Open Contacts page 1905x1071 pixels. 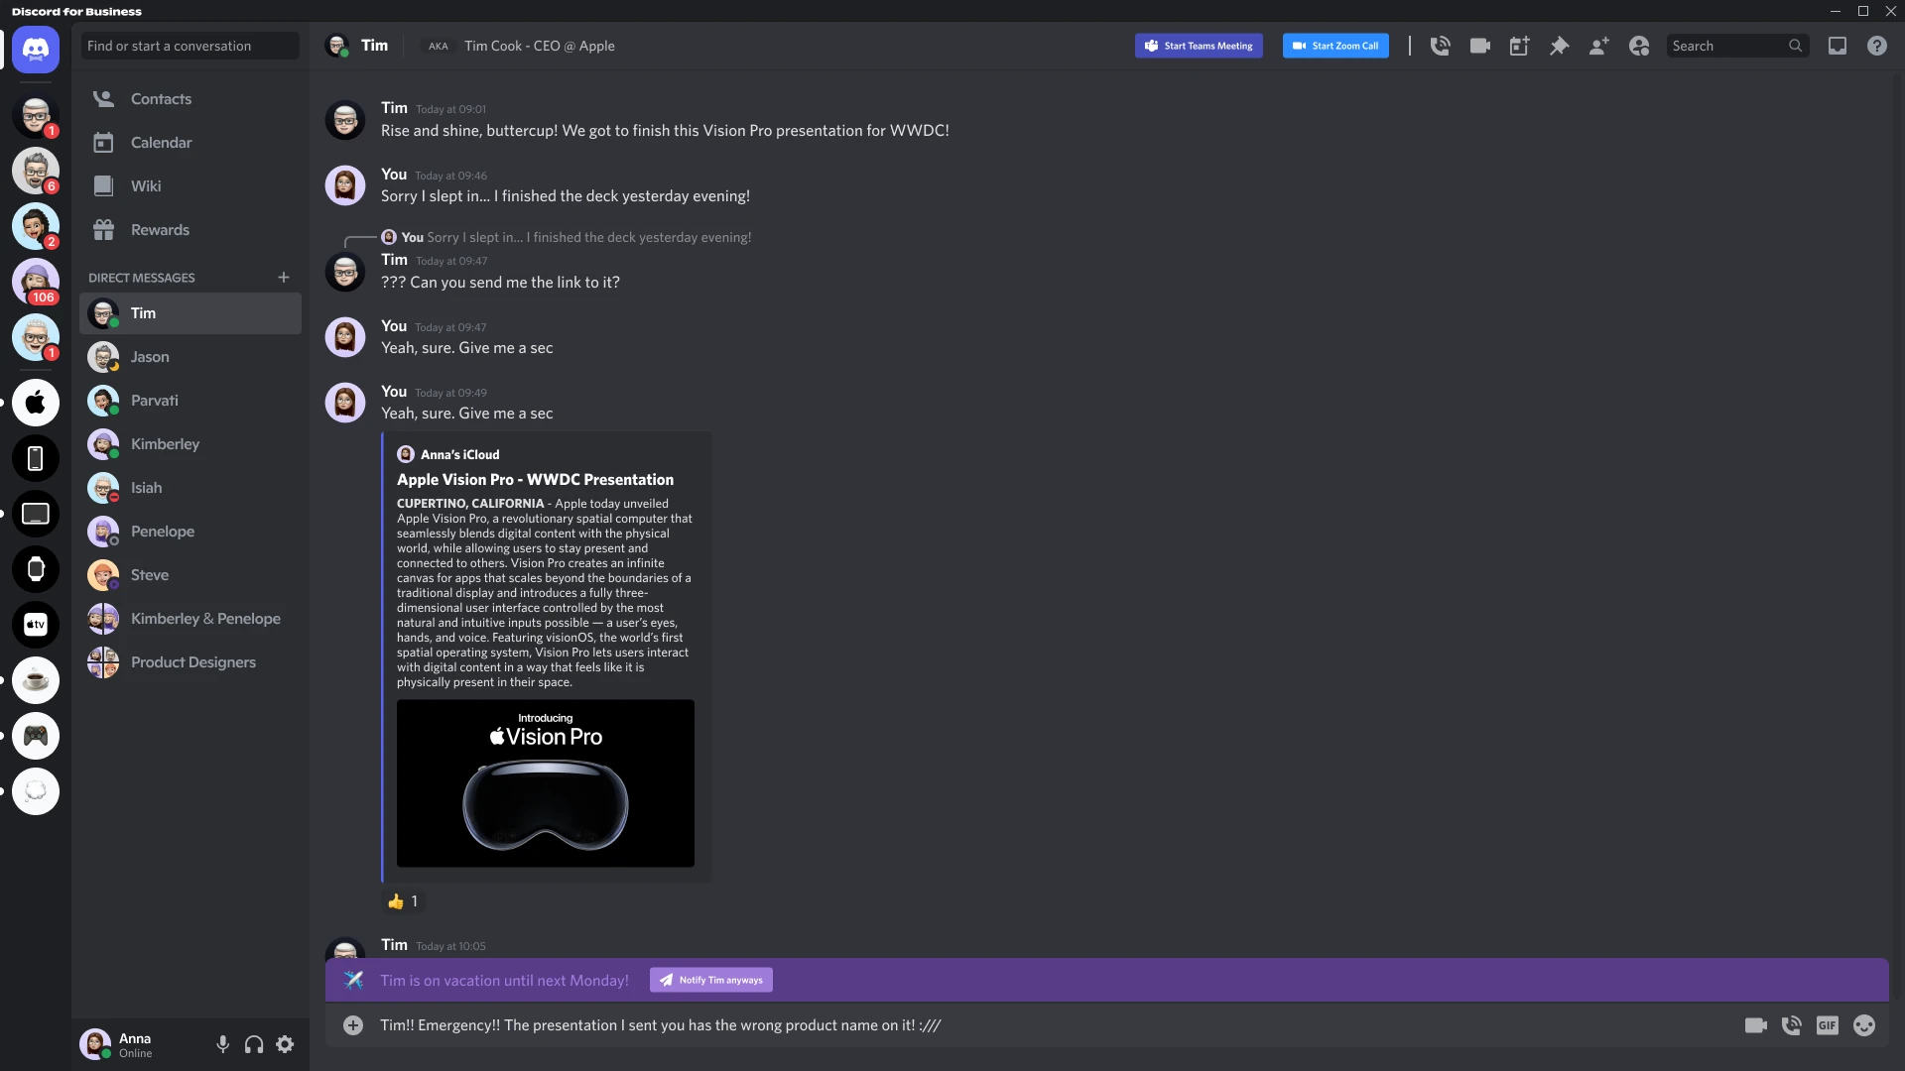[x=190, y=99]
